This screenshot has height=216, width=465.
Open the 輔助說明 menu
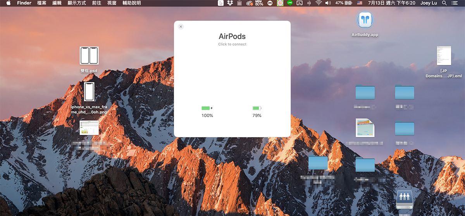point(132,3)
